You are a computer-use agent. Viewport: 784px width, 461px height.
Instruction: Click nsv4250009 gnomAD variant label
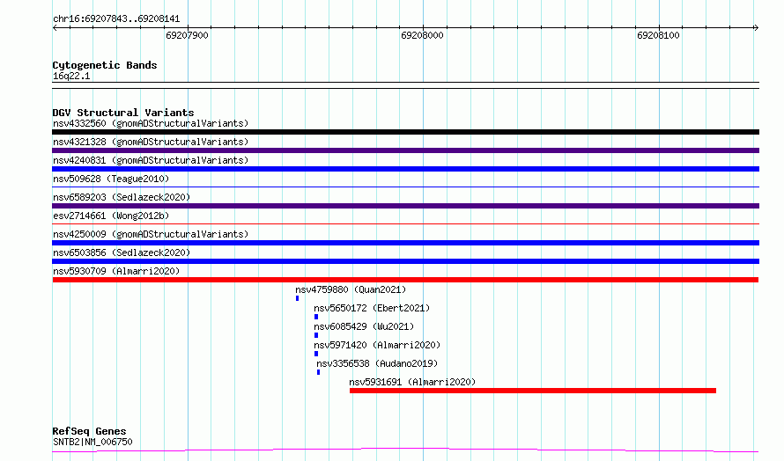pos(151,234)
